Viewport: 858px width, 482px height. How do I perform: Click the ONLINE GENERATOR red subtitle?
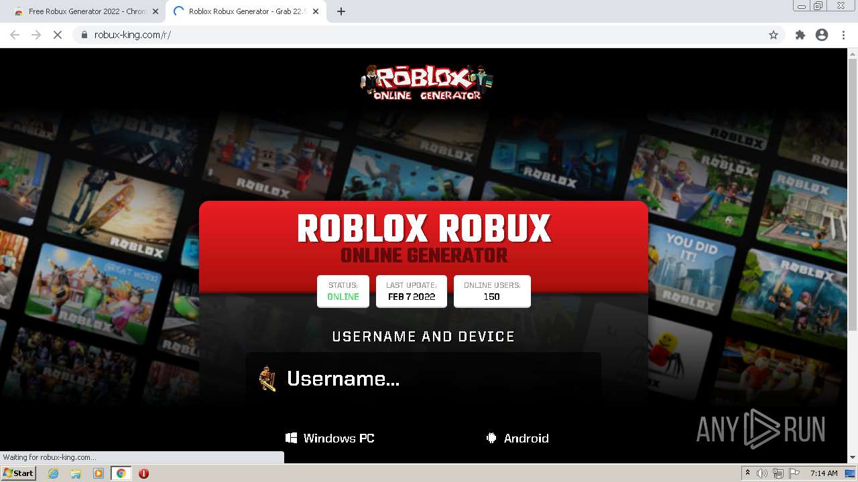pyautogui.click(x=424, y=255)
